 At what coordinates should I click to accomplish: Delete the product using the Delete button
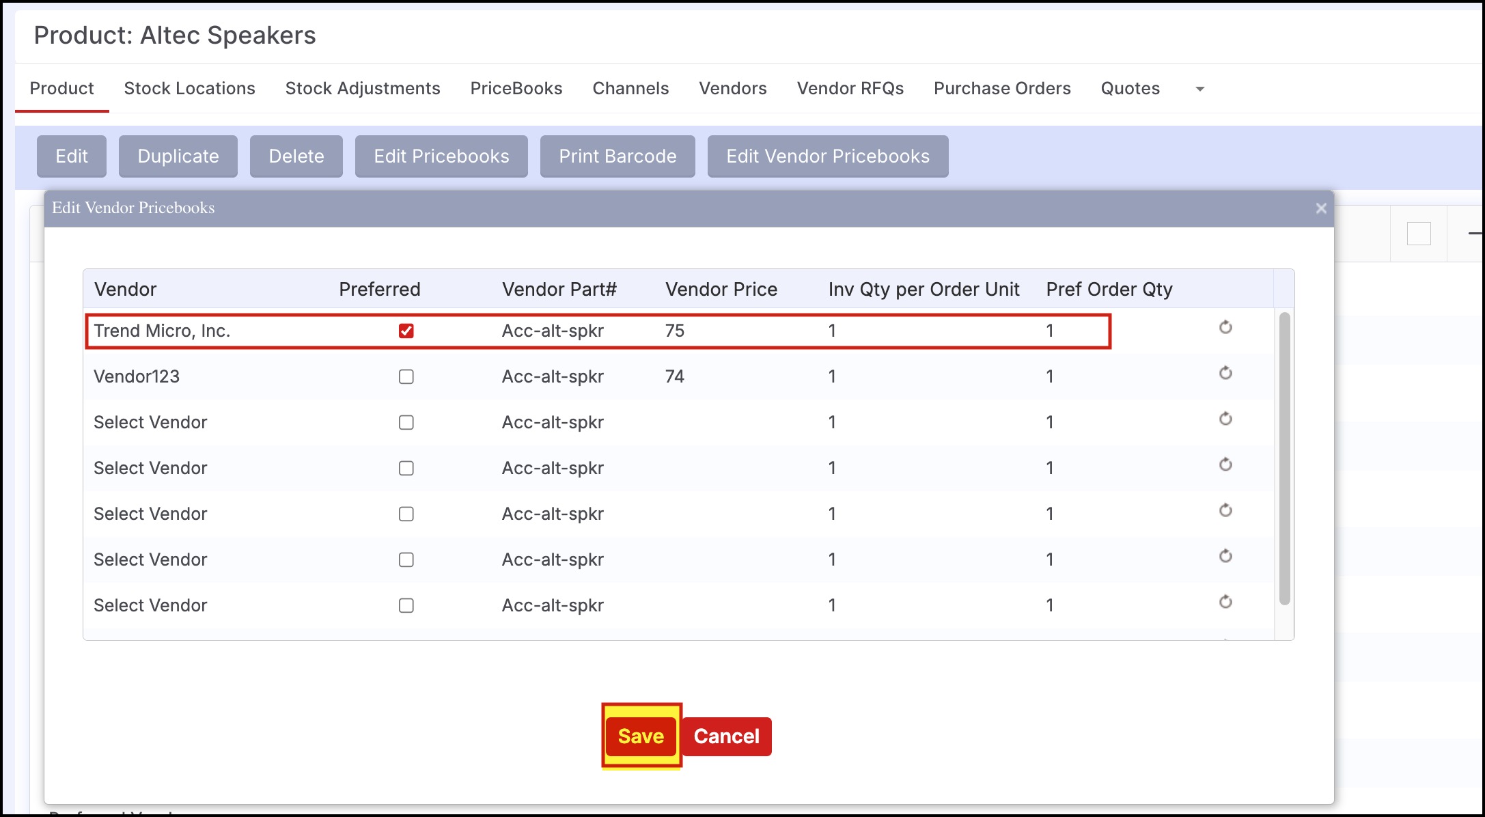(296, 156)
